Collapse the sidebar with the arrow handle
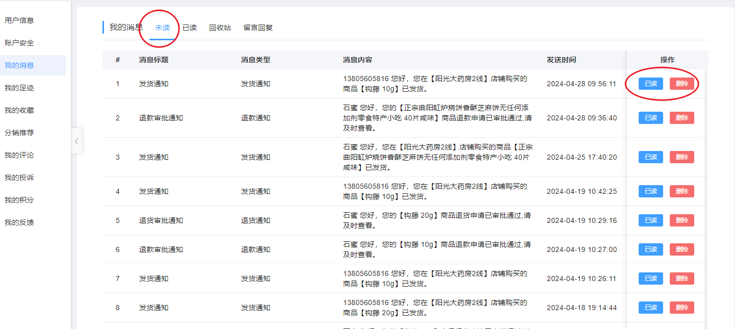Image resolution: width=735 pixels, height=329 pixels. [76, 141]
